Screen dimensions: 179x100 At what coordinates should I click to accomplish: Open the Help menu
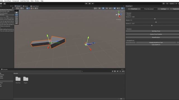(x=42, y=1)
